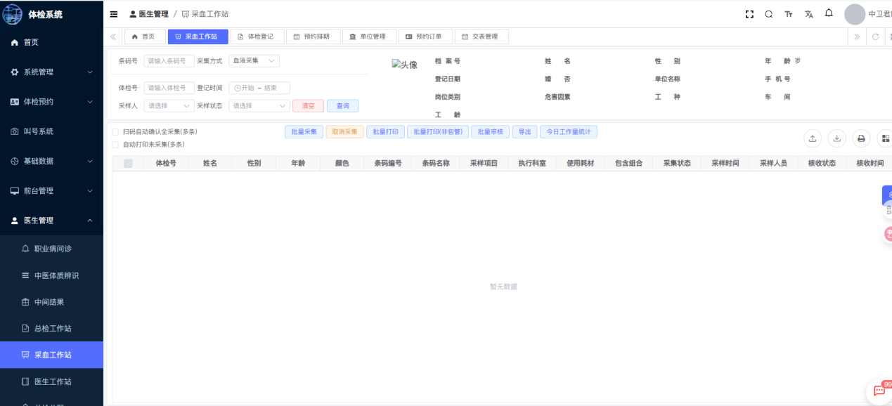Open the search magnifier icon

click(769, 14)
